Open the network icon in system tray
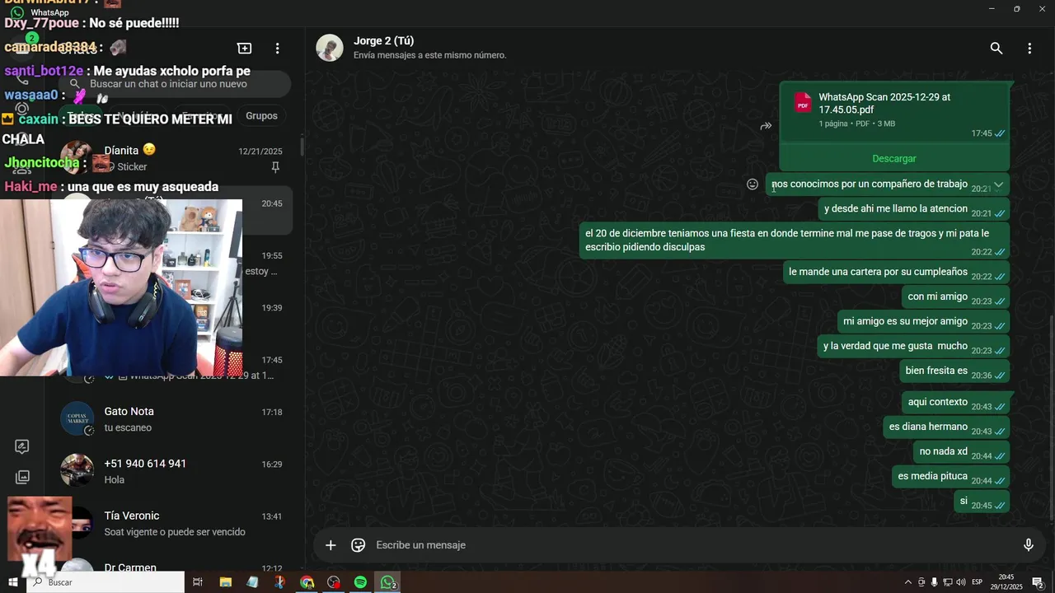Viewport: 1055px width, 593px height. (947, 582)
